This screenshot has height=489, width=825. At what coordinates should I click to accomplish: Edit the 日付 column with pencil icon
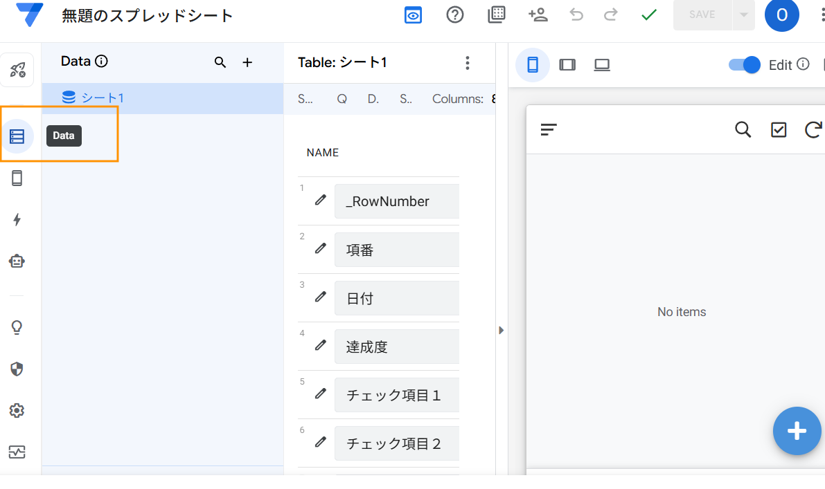320,297
